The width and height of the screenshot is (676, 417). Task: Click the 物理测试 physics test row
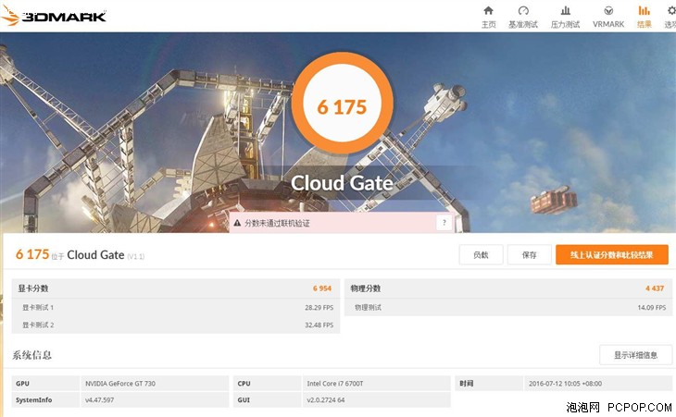508,307
